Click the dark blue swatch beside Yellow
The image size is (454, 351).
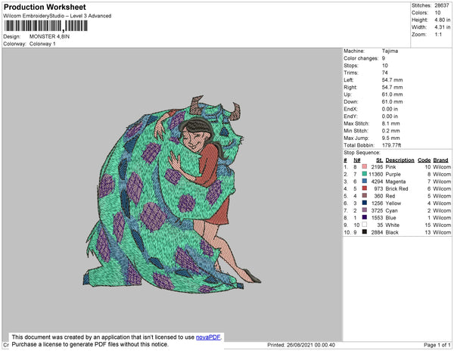365,203
